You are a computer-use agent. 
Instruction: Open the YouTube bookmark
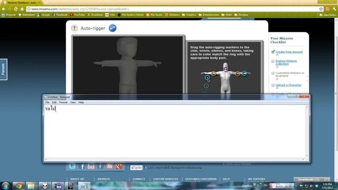pyautogui.click(x=77, y=15)
